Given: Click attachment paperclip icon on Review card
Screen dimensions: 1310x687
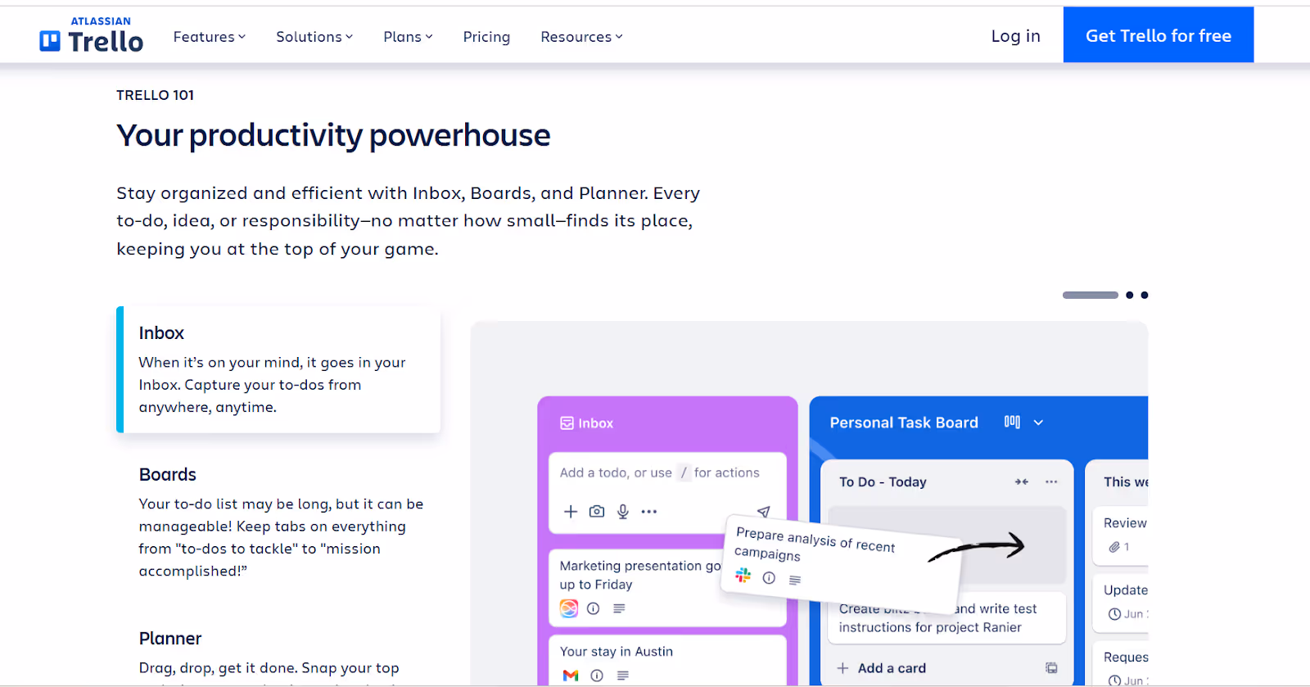Looking at the screenshot, I should (1114, 547).
